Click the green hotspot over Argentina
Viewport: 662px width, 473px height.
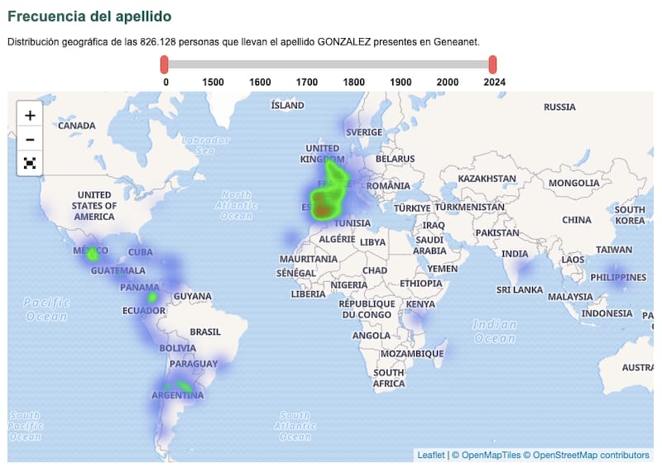point(184,386)
